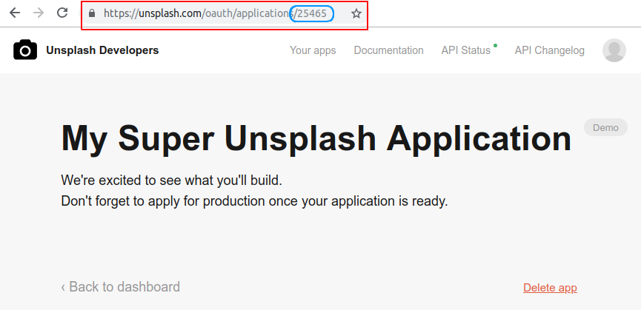Click the Delete app link
Screen dimensions: 641x310
click(x=550, y=288)
